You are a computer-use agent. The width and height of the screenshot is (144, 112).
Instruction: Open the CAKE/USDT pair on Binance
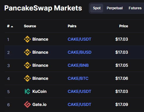[79, 39]
